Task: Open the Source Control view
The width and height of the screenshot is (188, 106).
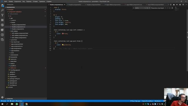Action: point(2,15)
